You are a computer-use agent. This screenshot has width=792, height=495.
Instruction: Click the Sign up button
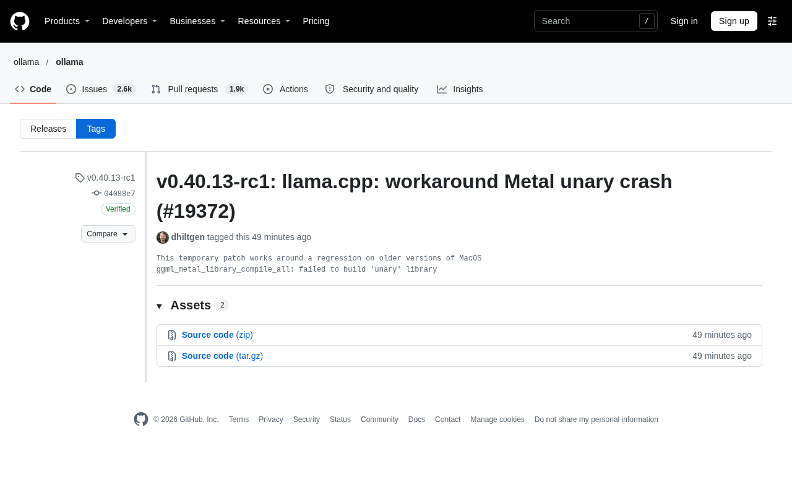(734, 21)
